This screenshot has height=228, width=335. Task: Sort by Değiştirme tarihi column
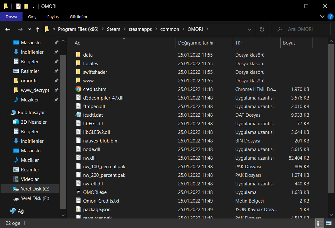[204, 43]
